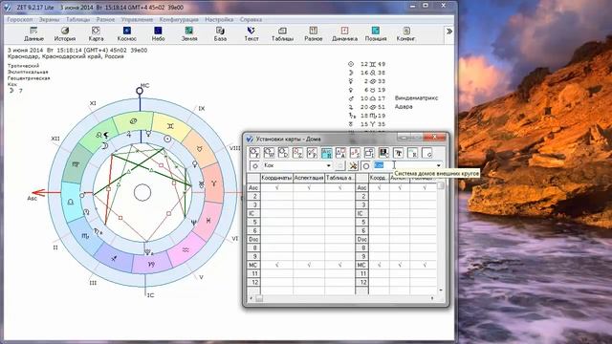Click the Позиция toolbar icon
Viewport: 612px width, 344px height.
376,34
